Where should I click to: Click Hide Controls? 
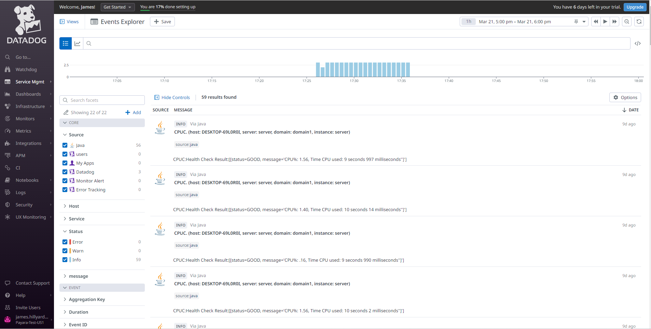point(172,97)
